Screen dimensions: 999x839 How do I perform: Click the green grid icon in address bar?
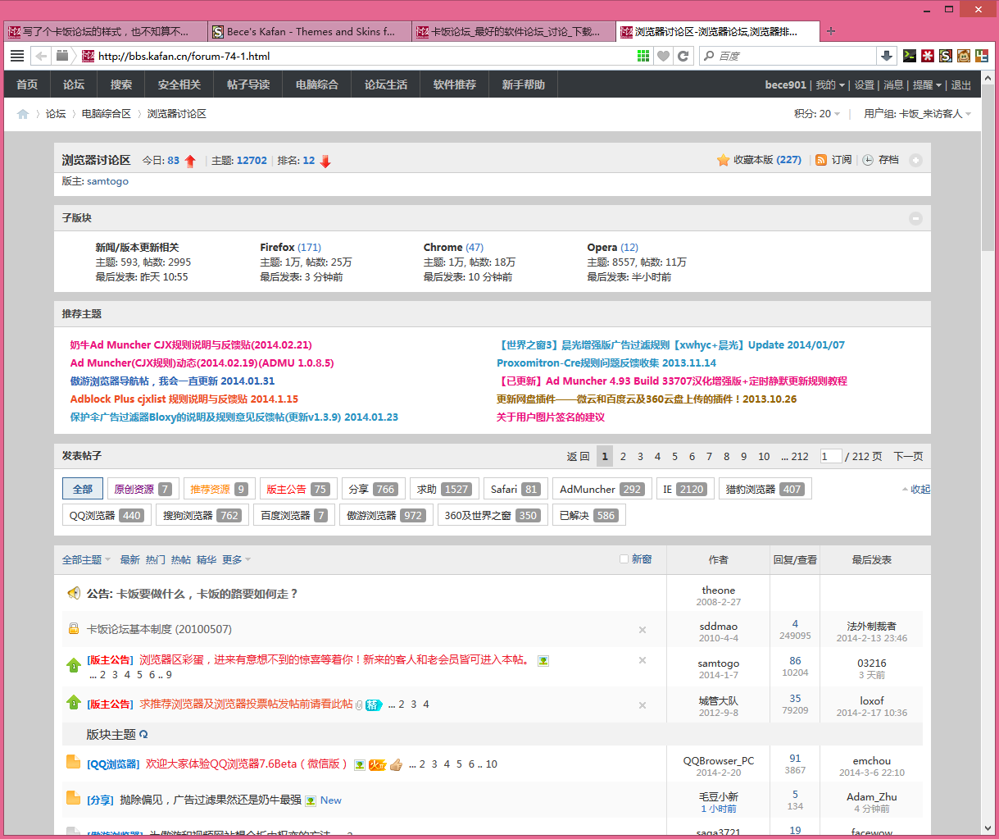643,56
